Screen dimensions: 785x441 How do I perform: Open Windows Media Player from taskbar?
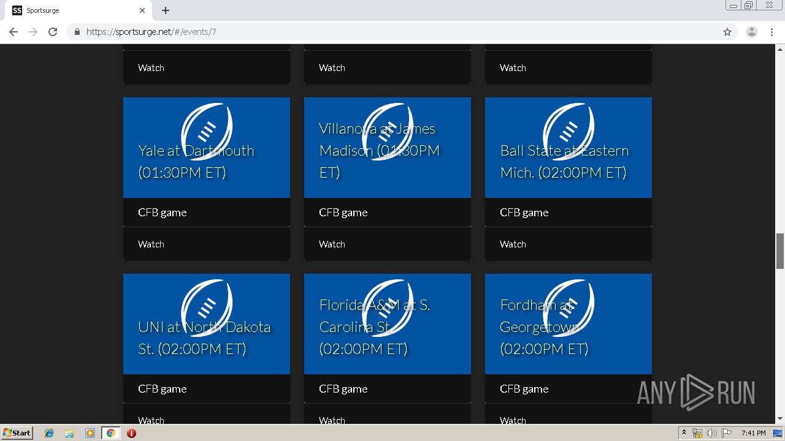coord(90,433)
